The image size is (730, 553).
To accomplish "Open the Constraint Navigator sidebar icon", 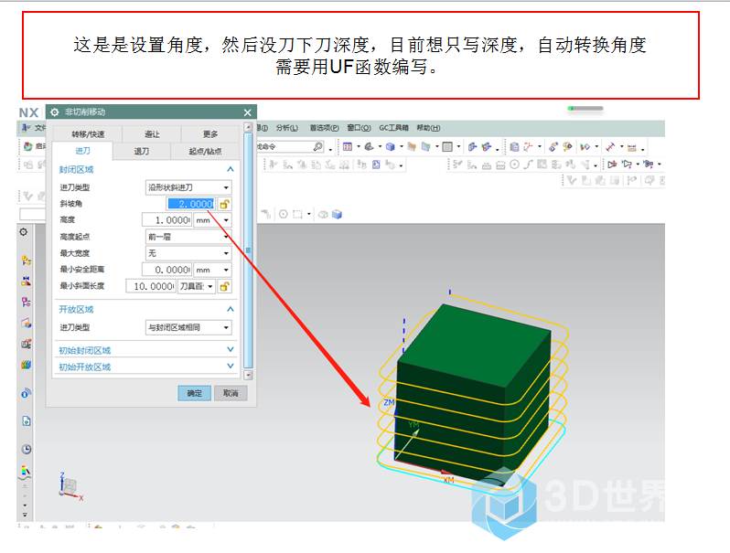I will (x=26, y=282).
